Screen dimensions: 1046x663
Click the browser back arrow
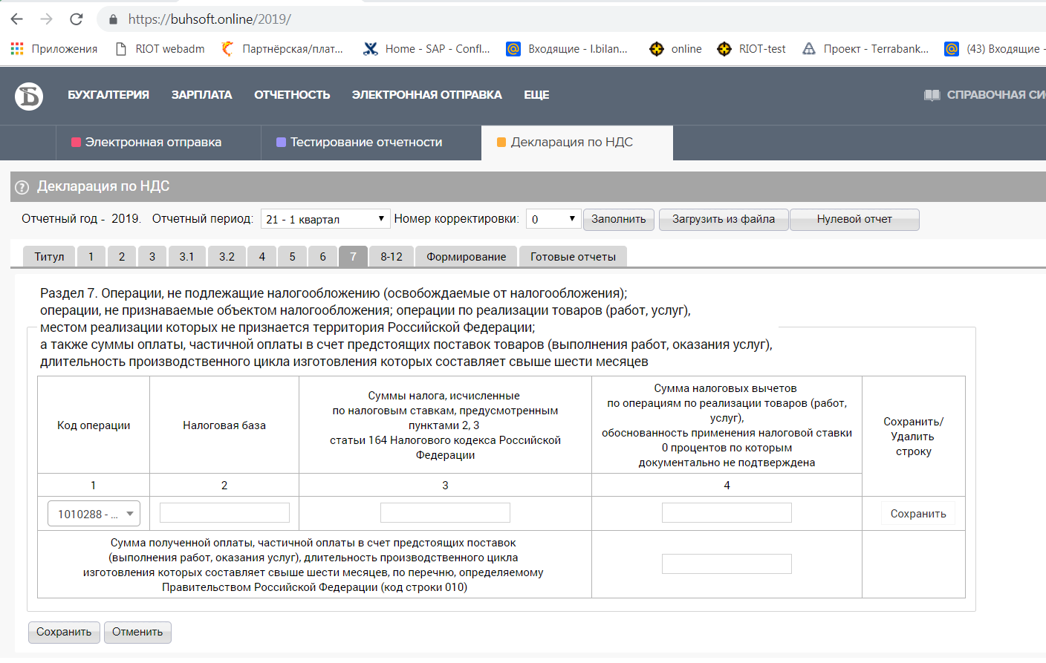17,19
